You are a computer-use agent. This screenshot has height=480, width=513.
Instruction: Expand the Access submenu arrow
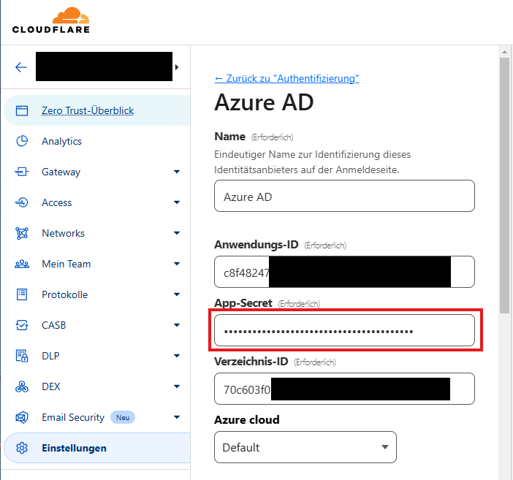pos(177,202)
